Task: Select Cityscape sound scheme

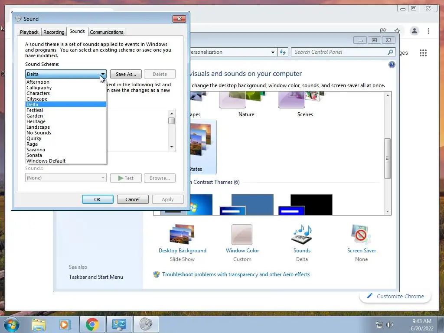Action: coord(66,99)
